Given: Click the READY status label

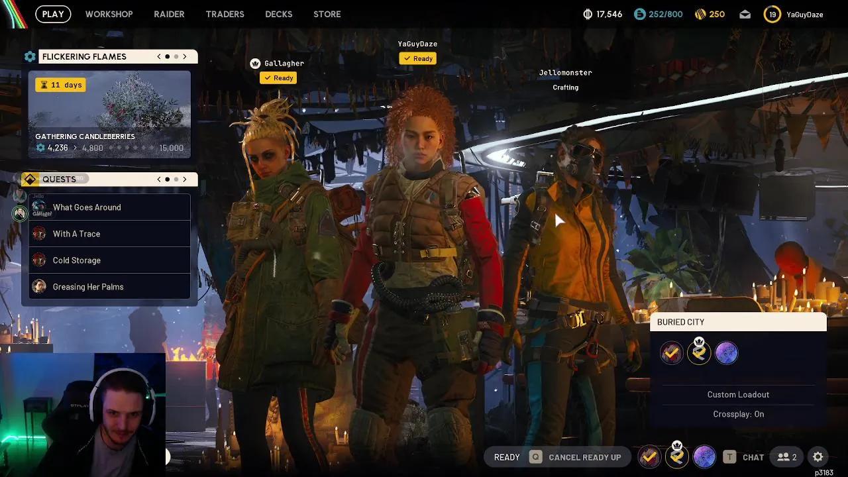Looking at the screenshot, I should pos(507,457).
